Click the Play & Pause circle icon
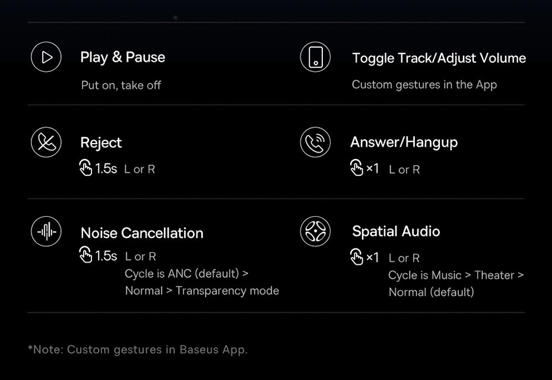 click(x=46, y=57)
